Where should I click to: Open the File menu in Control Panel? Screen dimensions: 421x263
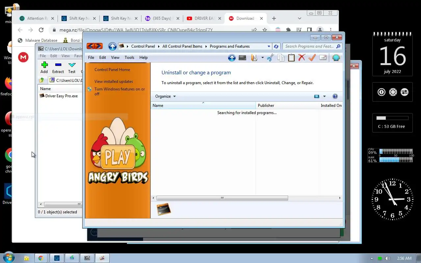coord(91,58)
